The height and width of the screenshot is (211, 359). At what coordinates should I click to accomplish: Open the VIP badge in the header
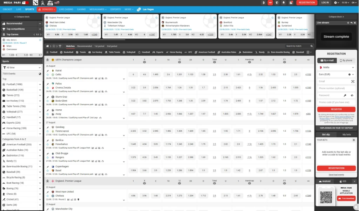[270, 3]
